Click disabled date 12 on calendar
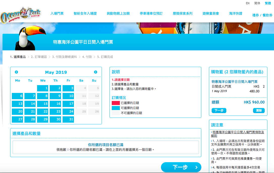Screen dimensions: 274x173 94,96
